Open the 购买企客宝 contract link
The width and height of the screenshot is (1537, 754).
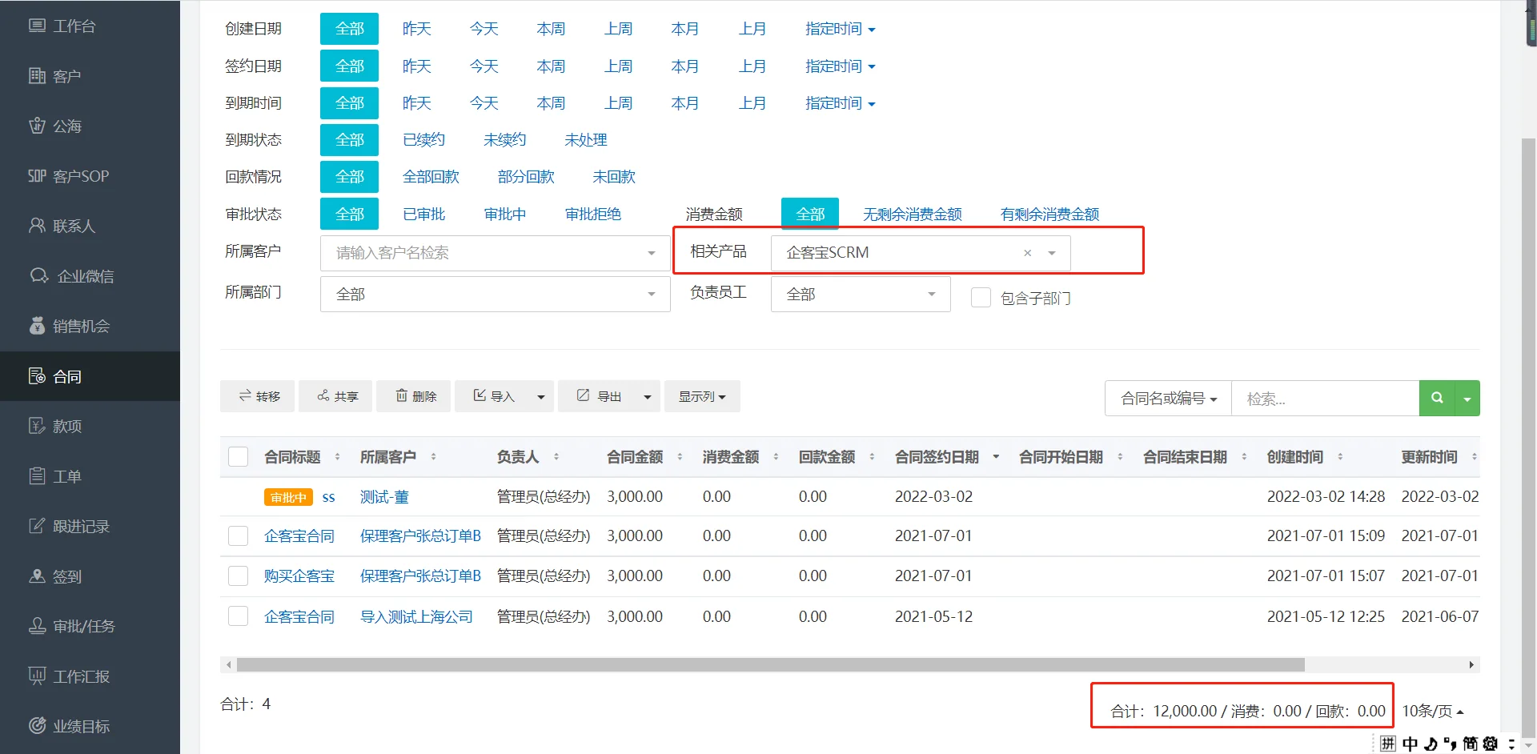pyautogui.click(x=299, y=576)
